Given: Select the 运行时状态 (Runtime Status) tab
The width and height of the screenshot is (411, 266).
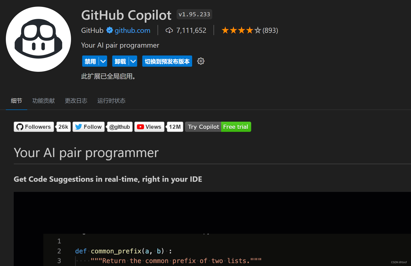Looking at the screenshot, I should [x=111, y=101].
